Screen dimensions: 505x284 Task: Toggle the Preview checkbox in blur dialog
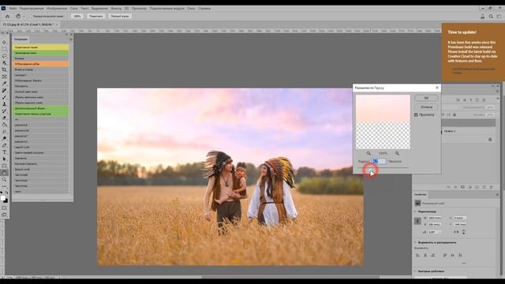(416, 114)
